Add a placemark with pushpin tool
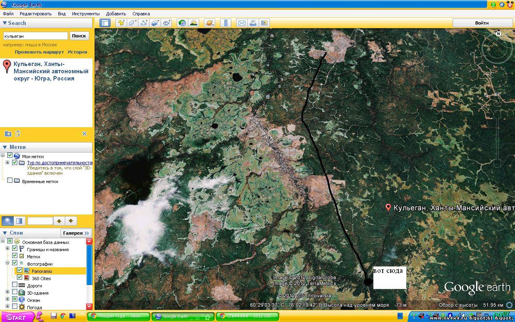The width and height of the screenshot is (515, 322). click(121, 23)
